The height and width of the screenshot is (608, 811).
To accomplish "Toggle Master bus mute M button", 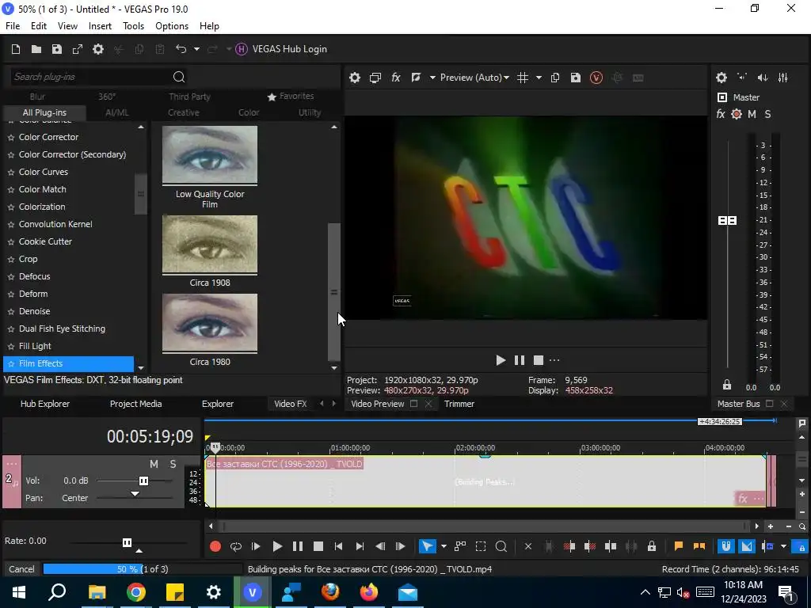I will 752,114.
